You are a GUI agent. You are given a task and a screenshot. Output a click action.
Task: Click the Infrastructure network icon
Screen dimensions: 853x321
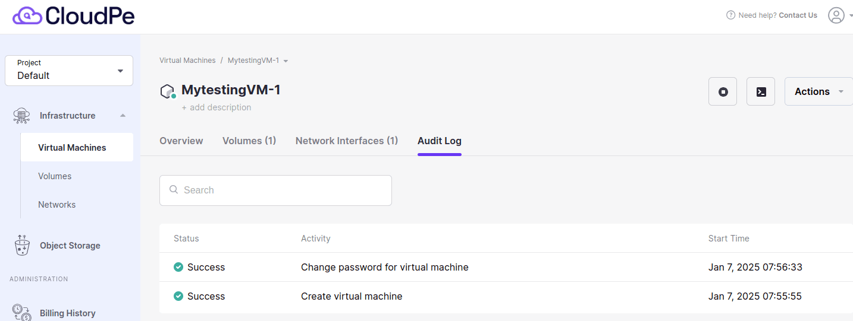[21, 116]
